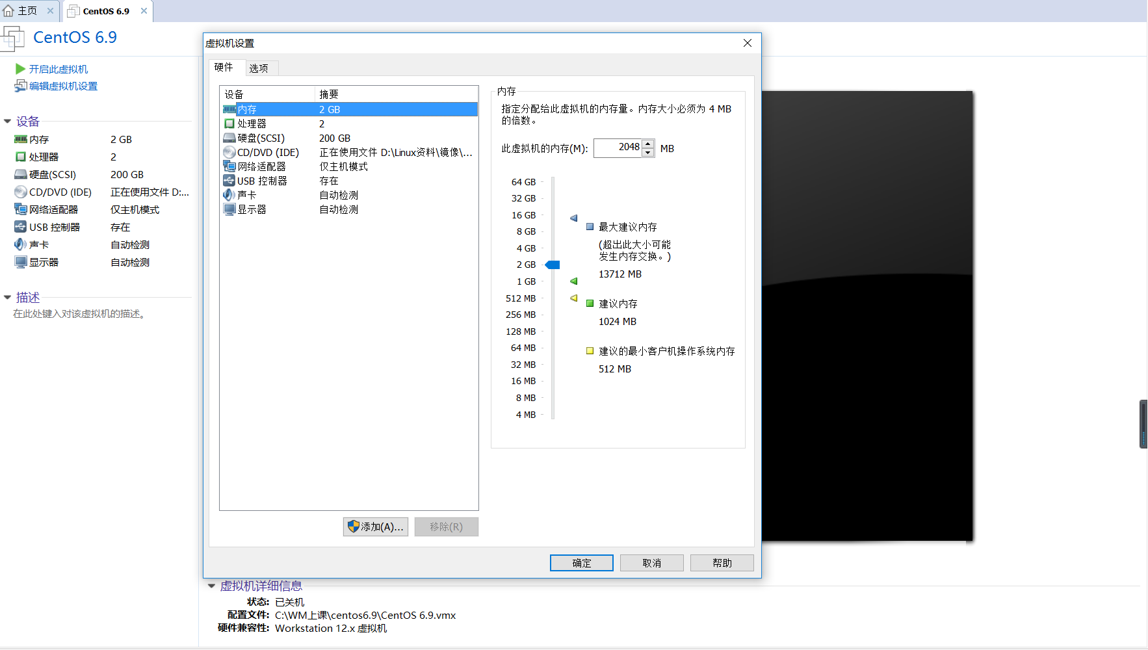Click the 4 GB label on the memory scale

[x=526, y=248]
